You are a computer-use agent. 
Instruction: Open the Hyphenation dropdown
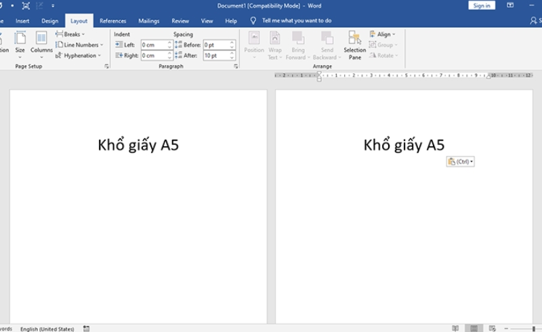(x=79, y=56)
